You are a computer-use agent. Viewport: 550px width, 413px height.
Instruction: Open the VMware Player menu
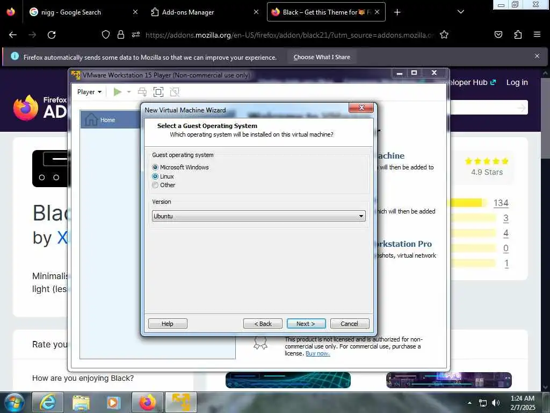click(89, 92)
